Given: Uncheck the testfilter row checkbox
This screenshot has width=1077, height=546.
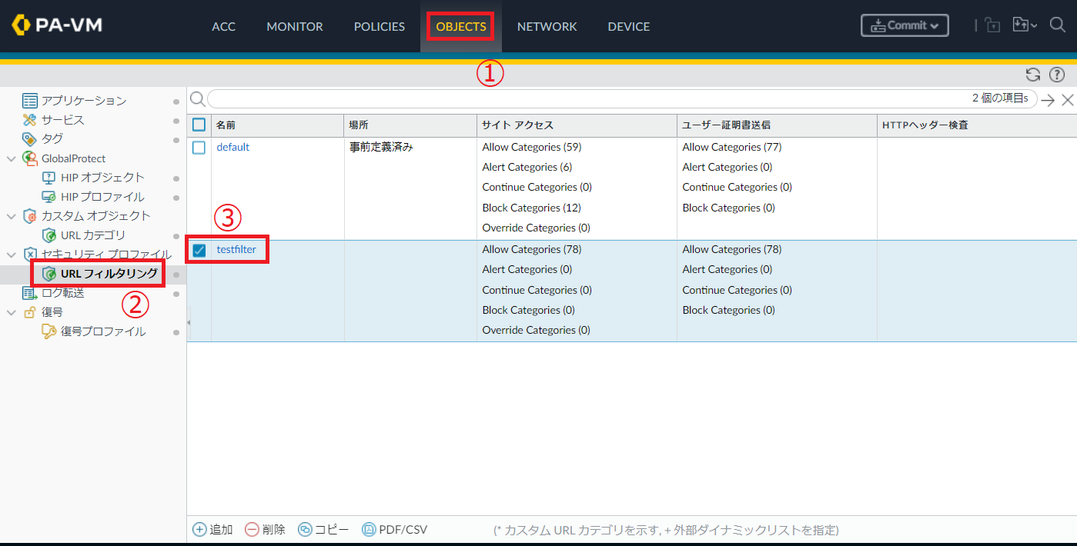Looking at the screenshot, I should pos(199,250).
